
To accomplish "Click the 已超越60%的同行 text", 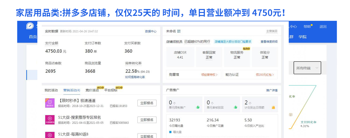I will click(x=197, y=42).
